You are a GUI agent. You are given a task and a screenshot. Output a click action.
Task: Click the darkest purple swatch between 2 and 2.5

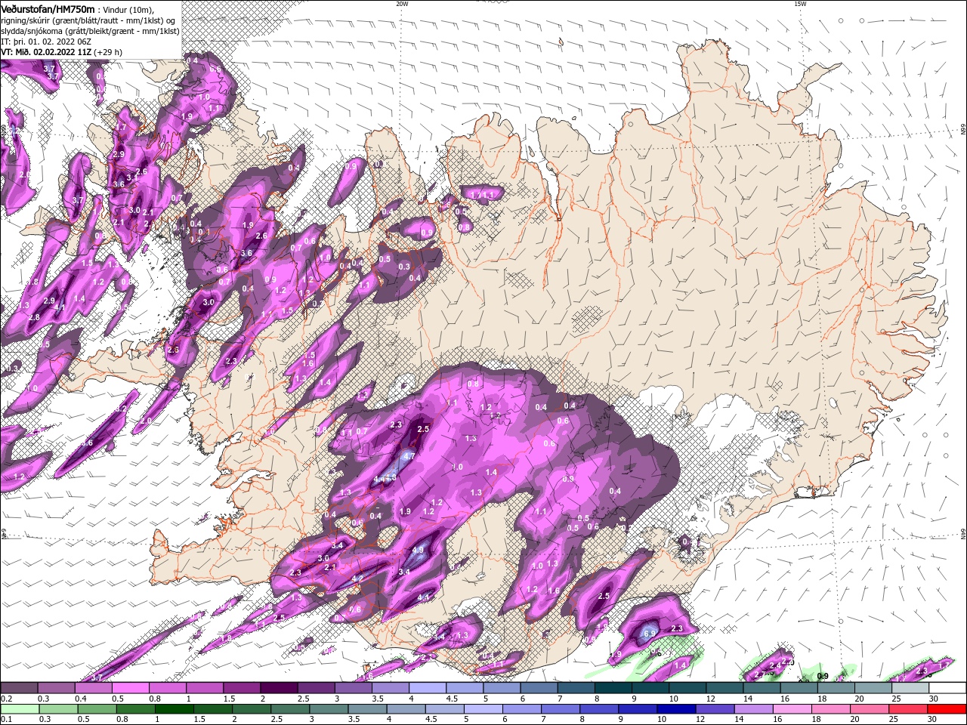pyautogui.click(x=279, y=688)
